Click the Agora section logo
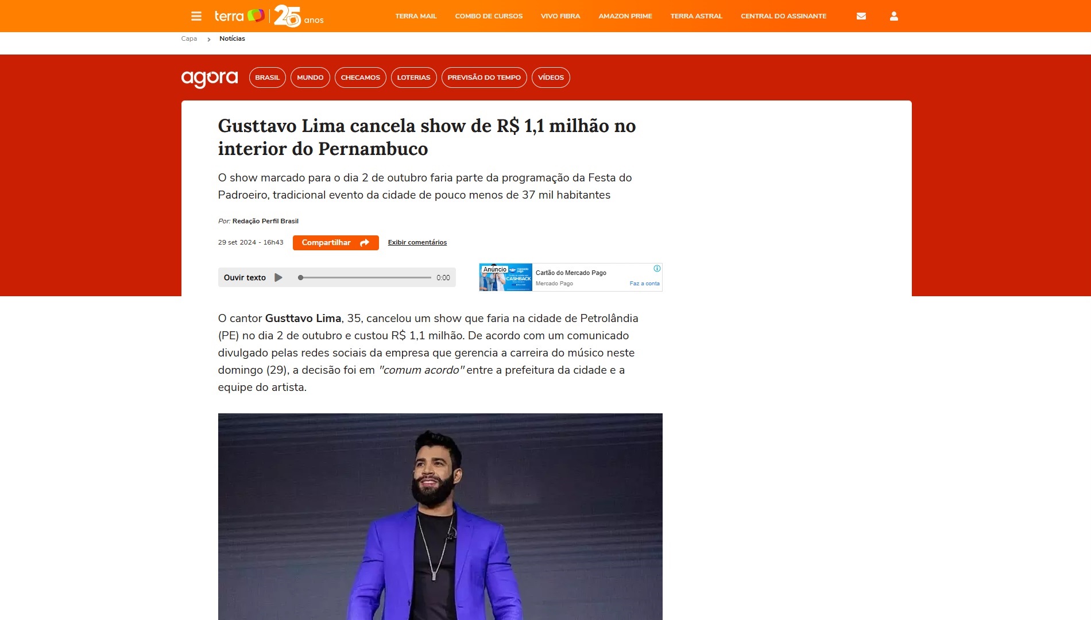The height and width of the screenshot is (620, 1091). [x=210, y=78]
